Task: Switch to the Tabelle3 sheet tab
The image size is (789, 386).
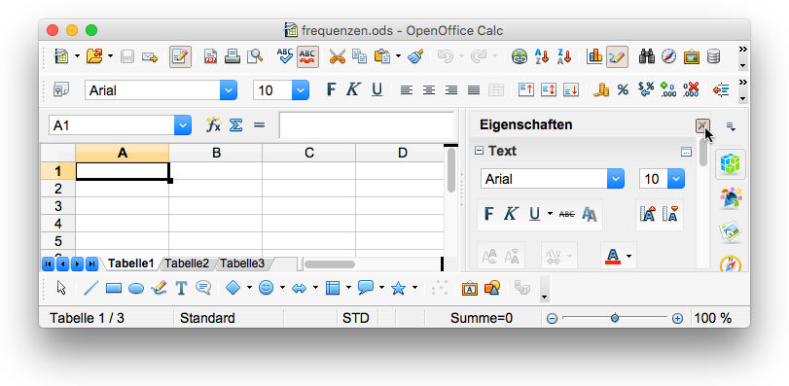Action: click(242, 263)
